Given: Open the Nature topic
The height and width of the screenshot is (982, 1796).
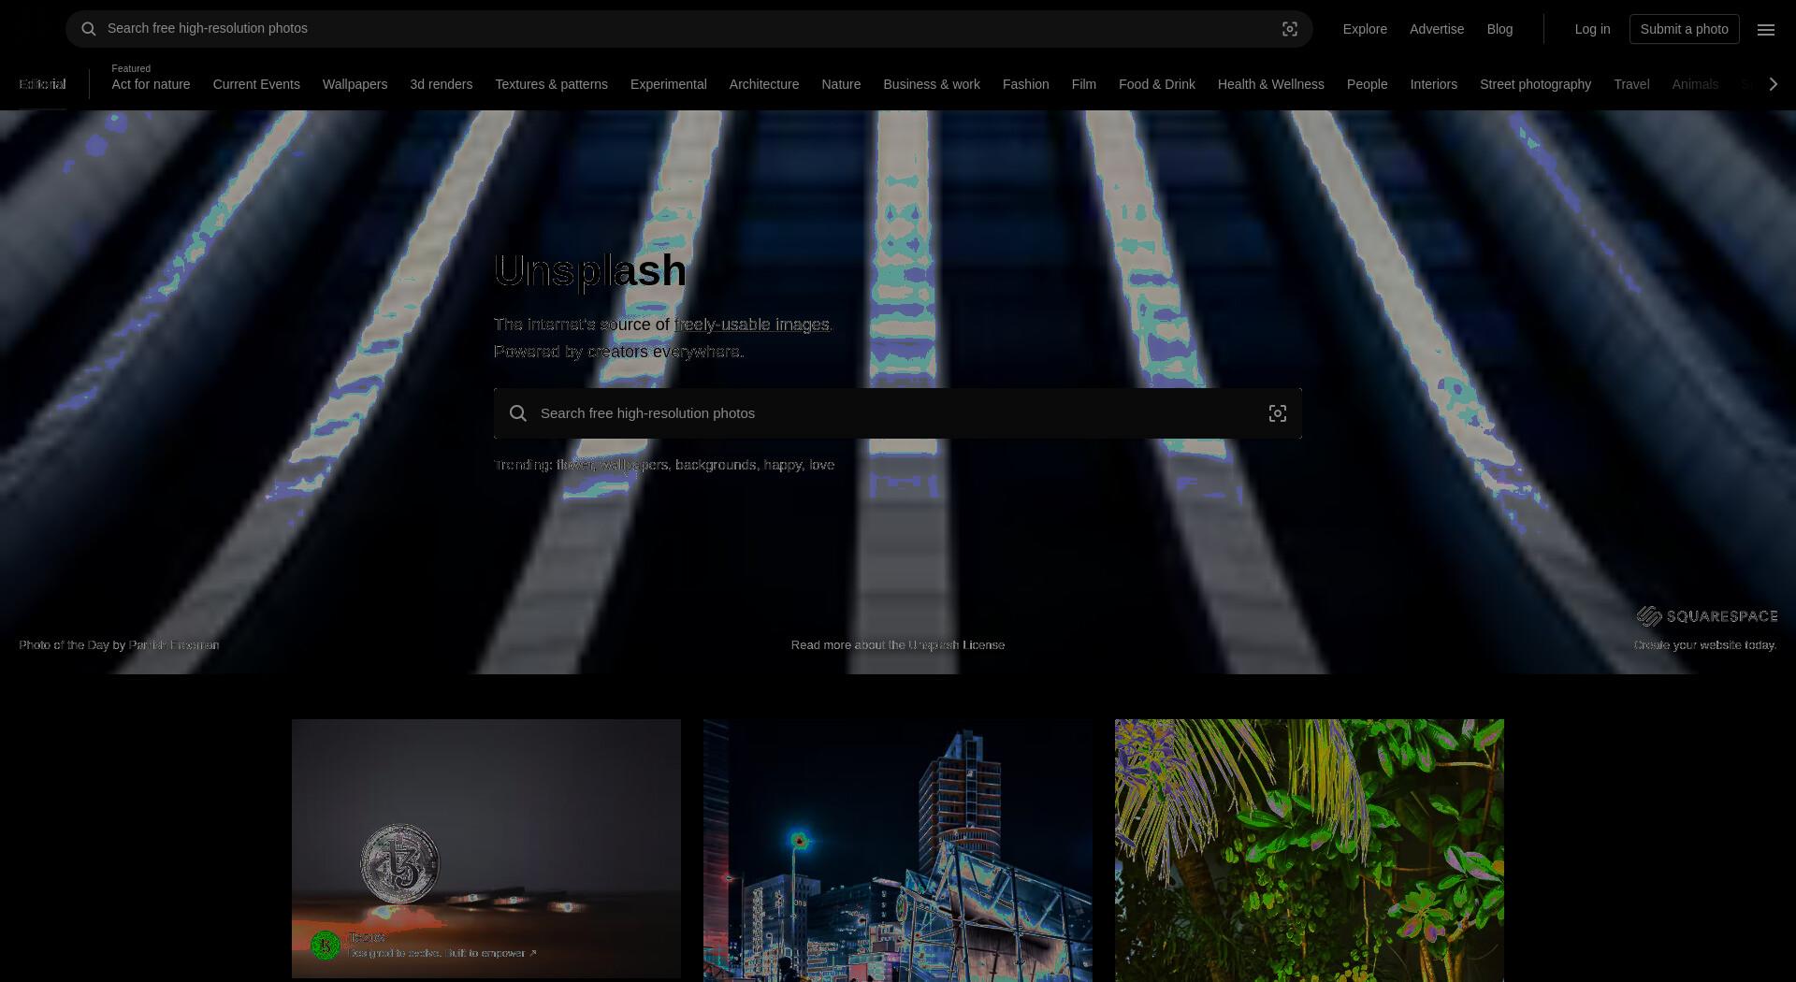Looking at the screenshot, I should [841, 84].
